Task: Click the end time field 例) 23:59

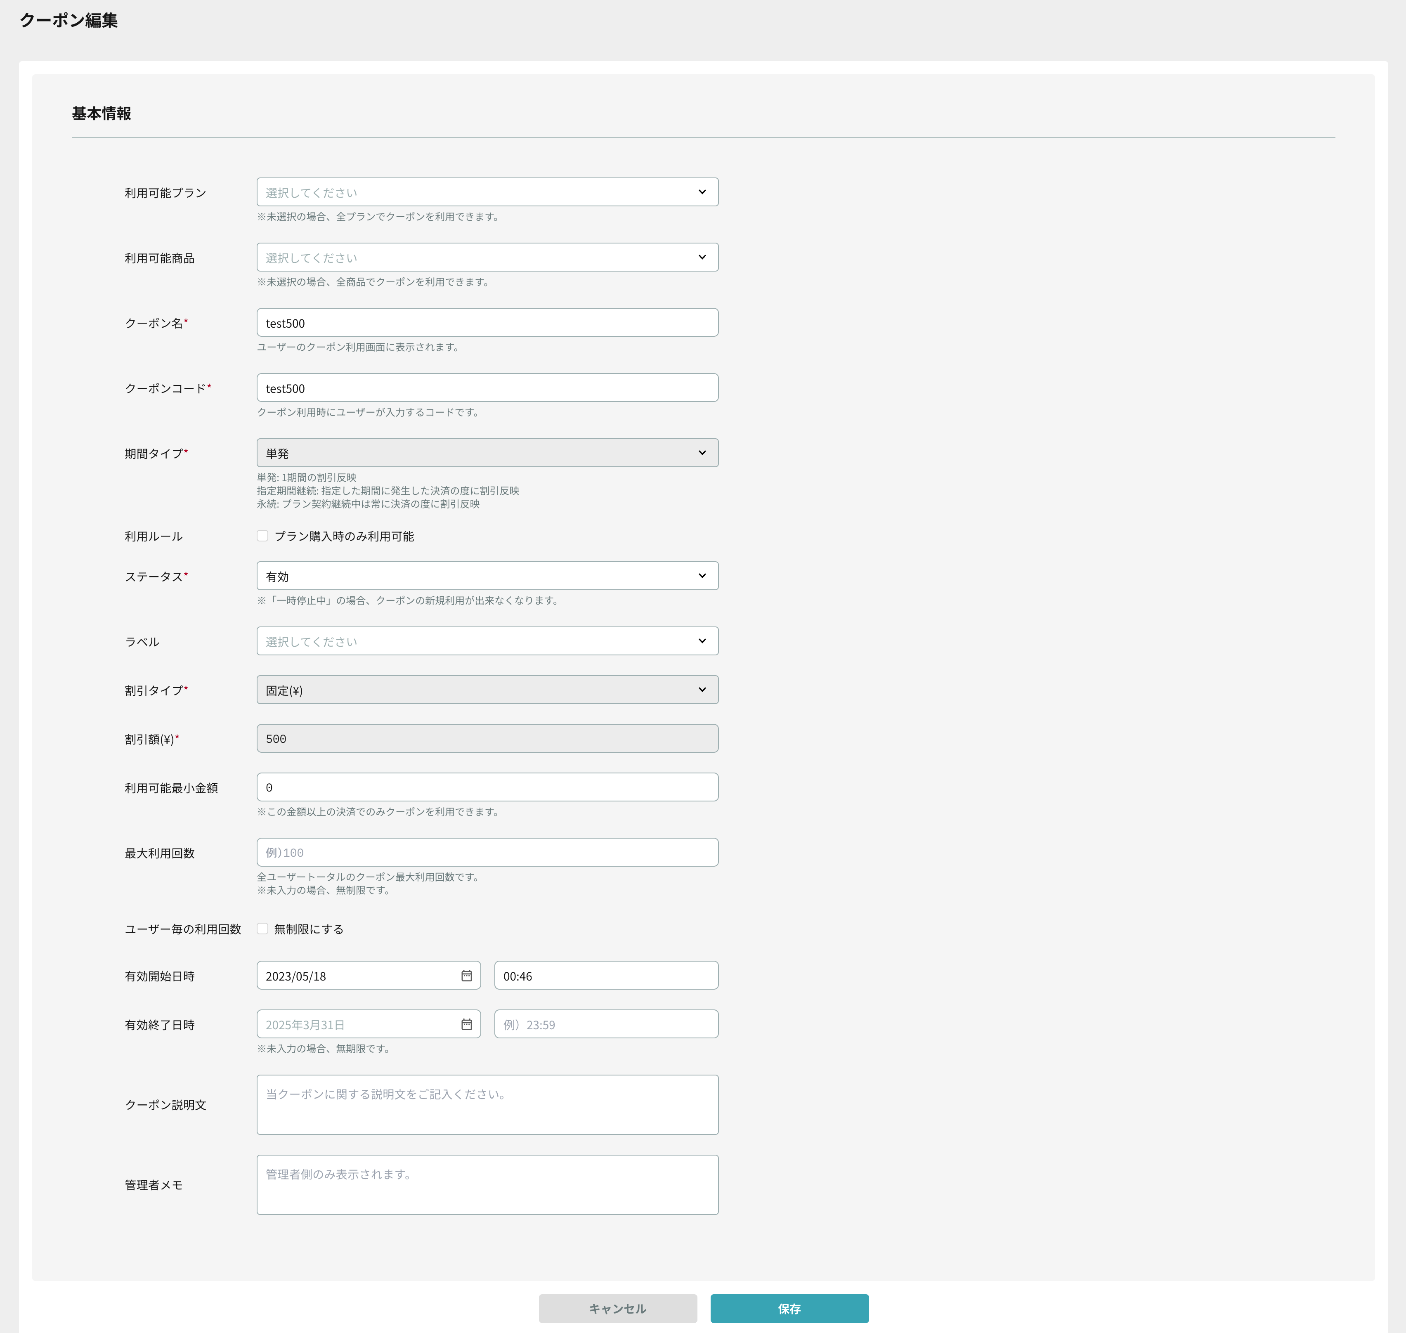Action: (606, 1024)
